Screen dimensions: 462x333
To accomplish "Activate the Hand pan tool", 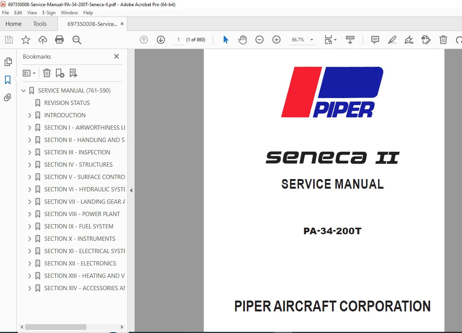I will pyautogui.click(x=243, y=40).
